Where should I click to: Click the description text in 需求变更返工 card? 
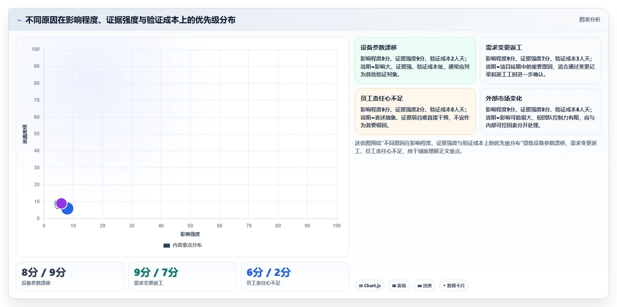click(540, 67)
